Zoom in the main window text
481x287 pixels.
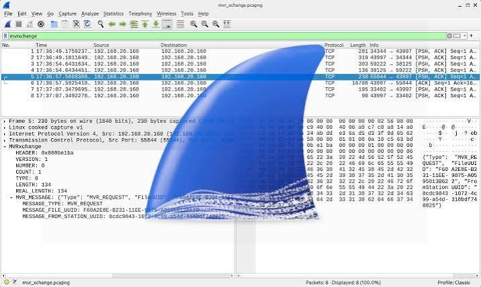coord(193,24)
